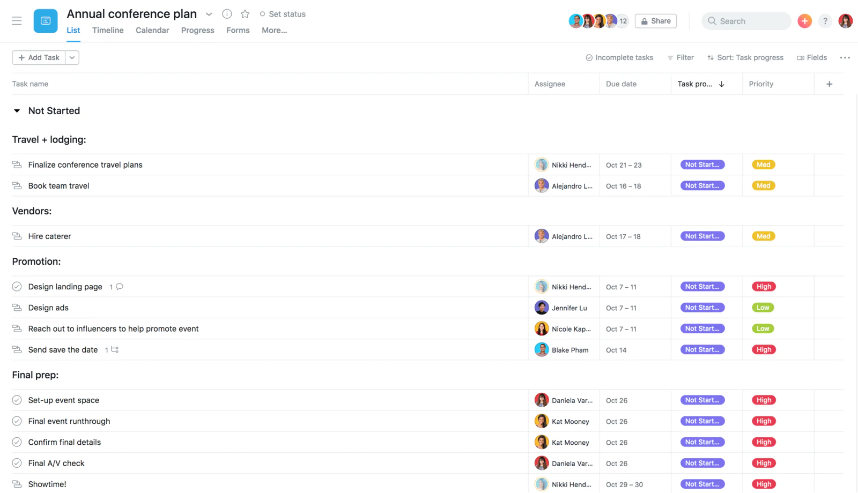Viewport: 858px width, 493px height.
Task: Open the Fields settings
Action: pos(811,57)
